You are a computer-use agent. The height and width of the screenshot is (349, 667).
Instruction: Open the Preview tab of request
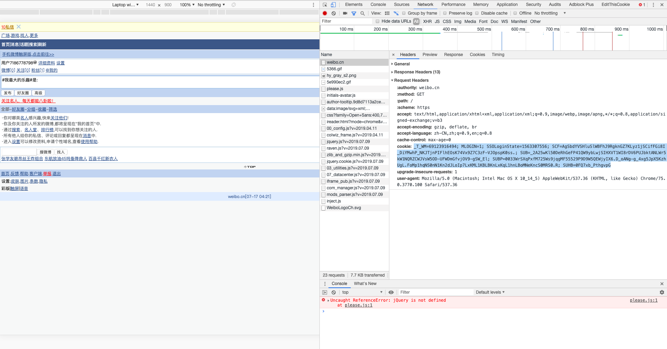[430, 55]
